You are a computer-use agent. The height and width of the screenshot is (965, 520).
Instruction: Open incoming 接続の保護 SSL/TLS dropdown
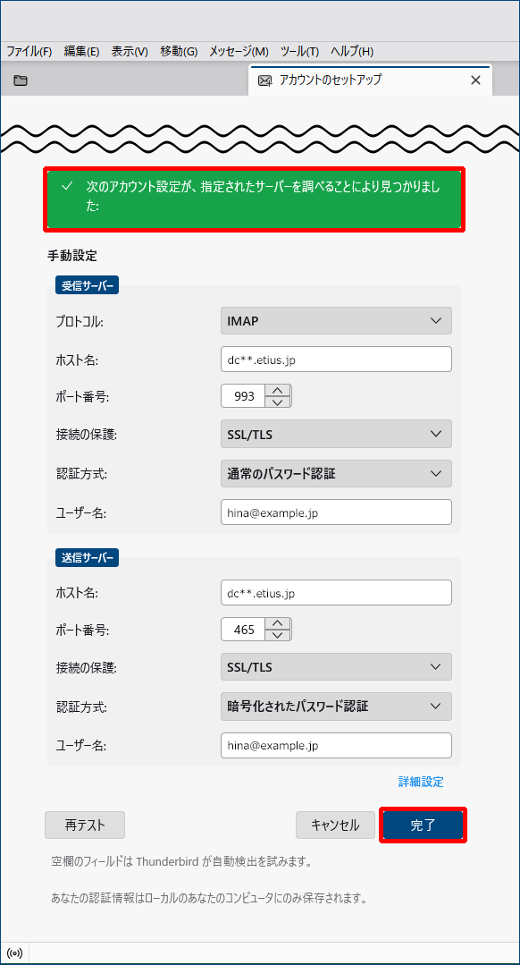tap(336, 434)
